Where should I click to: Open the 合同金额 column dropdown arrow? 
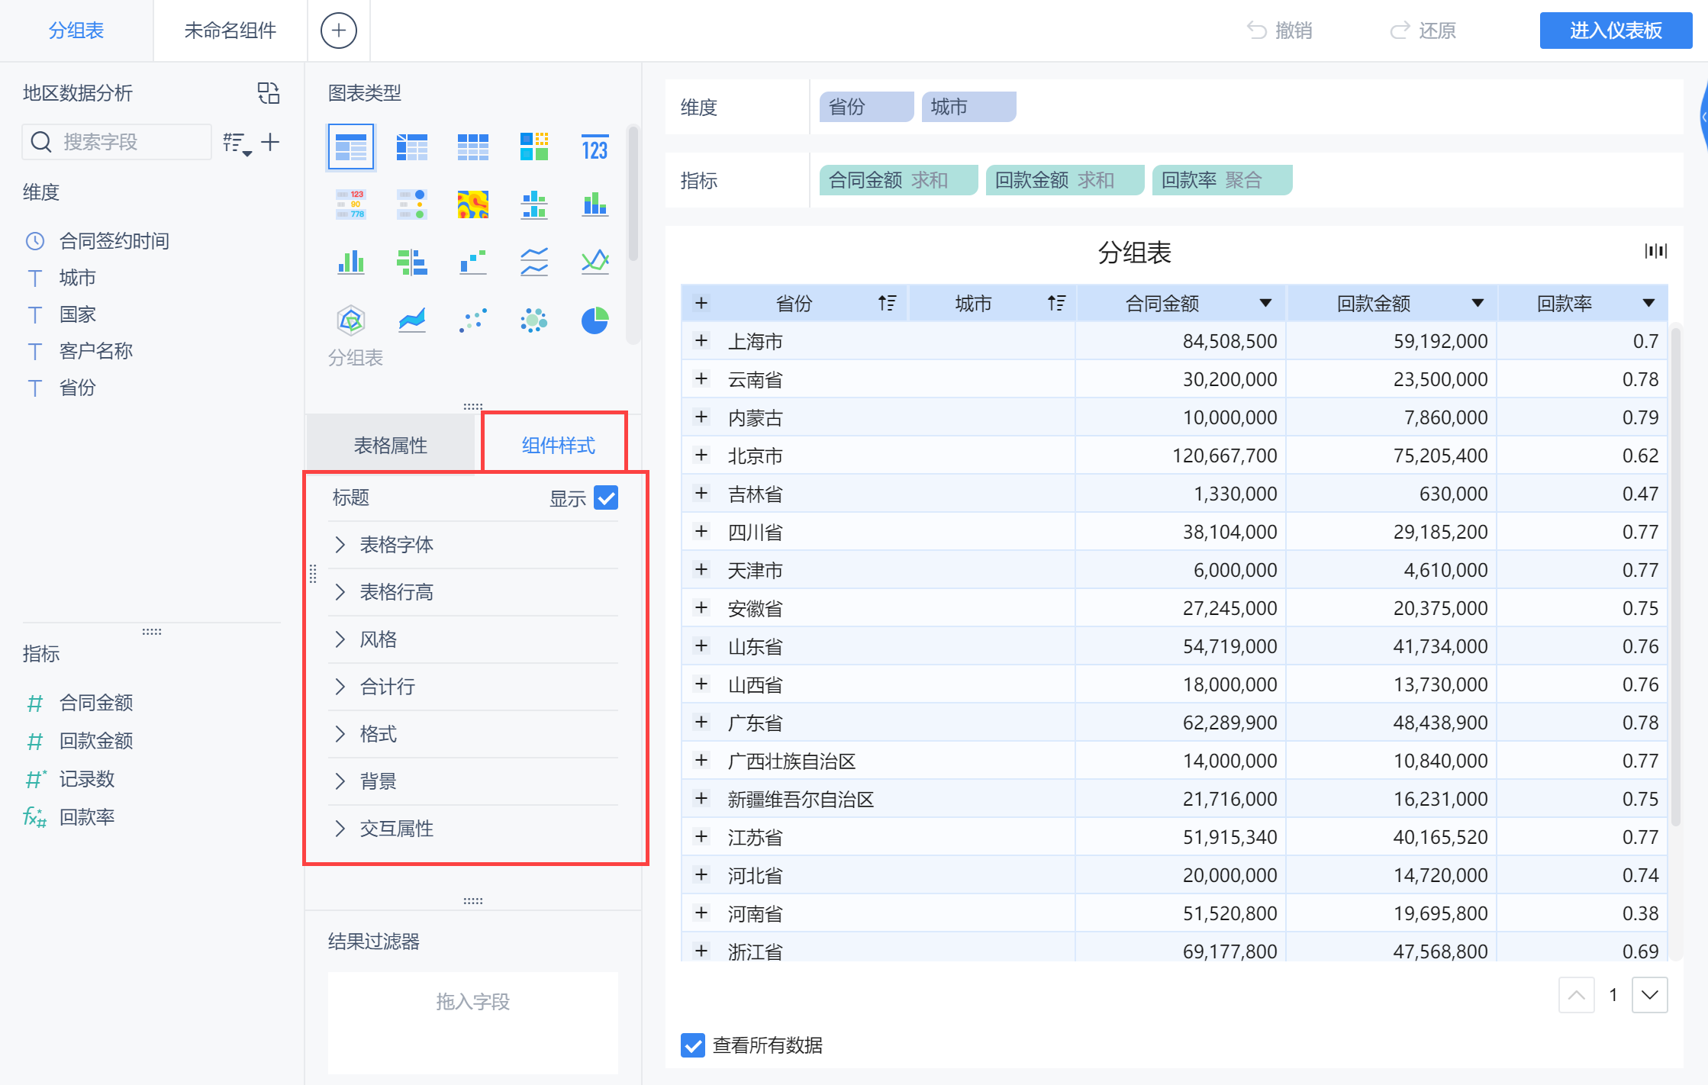tap(1265, 303)
